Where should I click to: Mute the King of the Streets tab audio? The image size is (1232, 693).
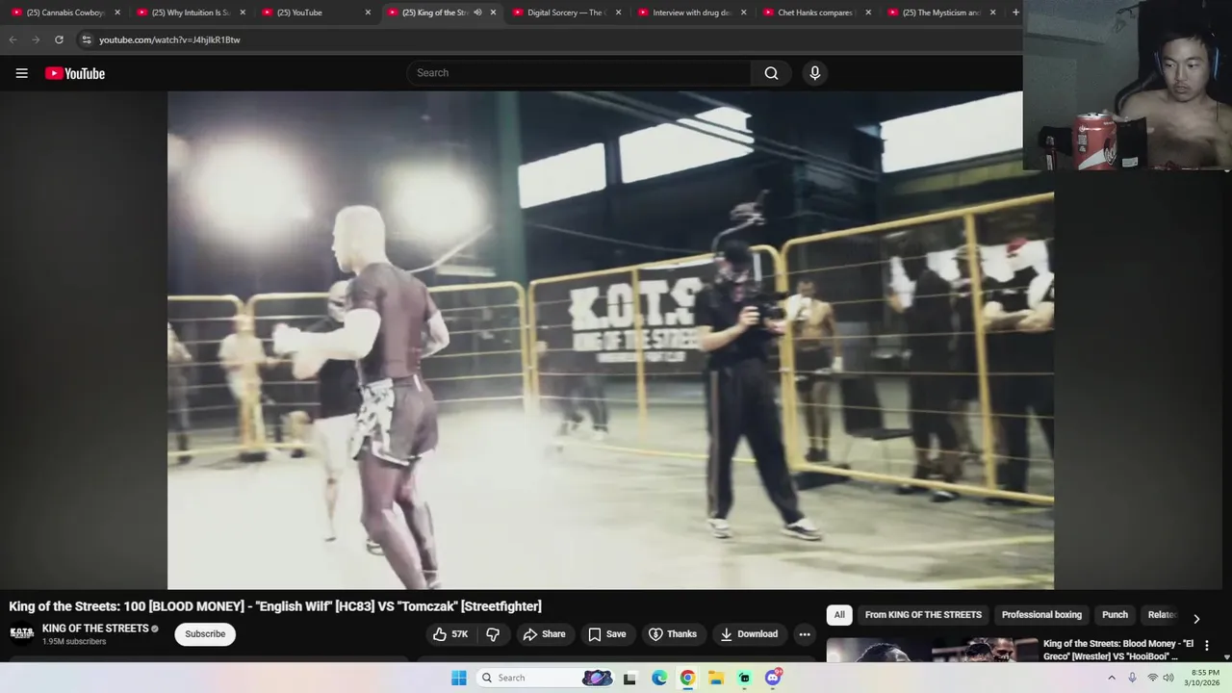(477, 13)
